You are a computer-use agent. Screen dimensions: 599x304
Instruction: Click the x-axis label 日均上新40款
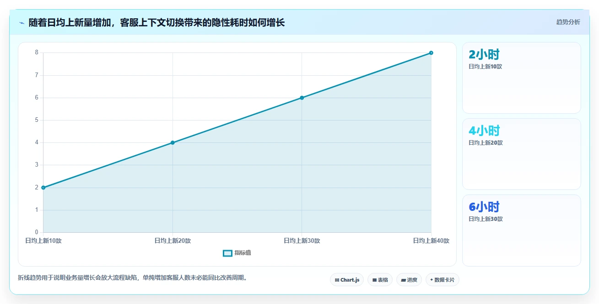coord(431,241)
